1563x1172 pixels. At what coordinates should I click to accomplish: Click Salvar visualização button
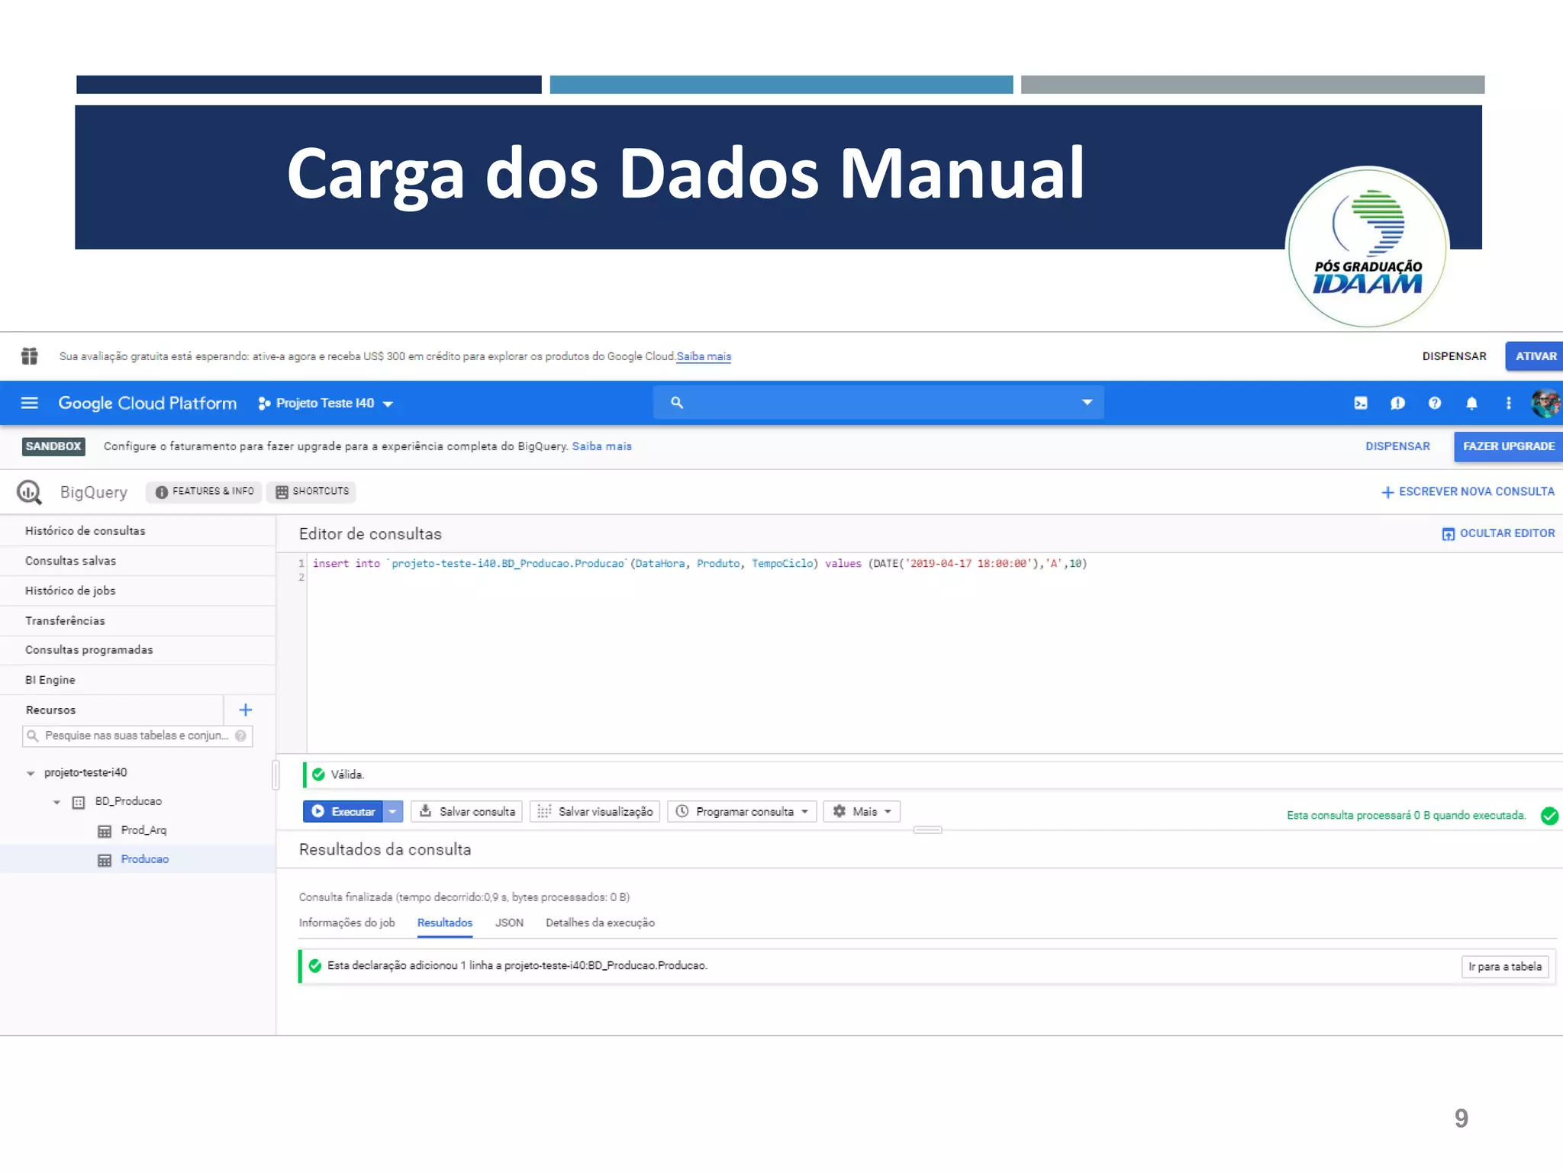coord(595,811)
